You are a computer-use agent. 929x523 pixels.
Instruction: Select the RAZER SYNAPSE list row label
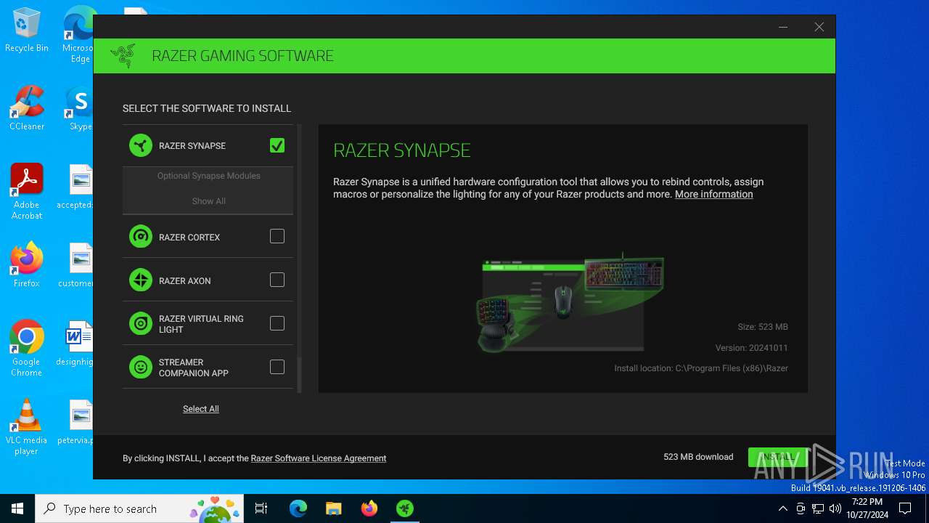192,146
